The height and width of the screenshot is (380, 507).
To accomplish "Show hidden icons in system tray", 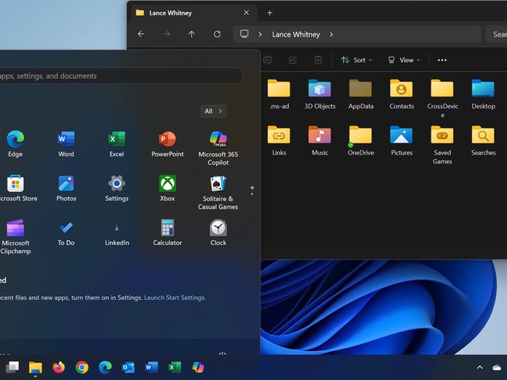I will (480, 368).
